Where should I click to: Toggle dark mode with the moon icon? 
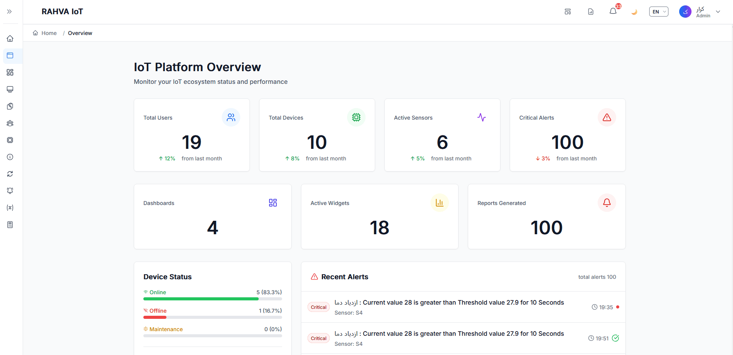[x=634, y=12]
